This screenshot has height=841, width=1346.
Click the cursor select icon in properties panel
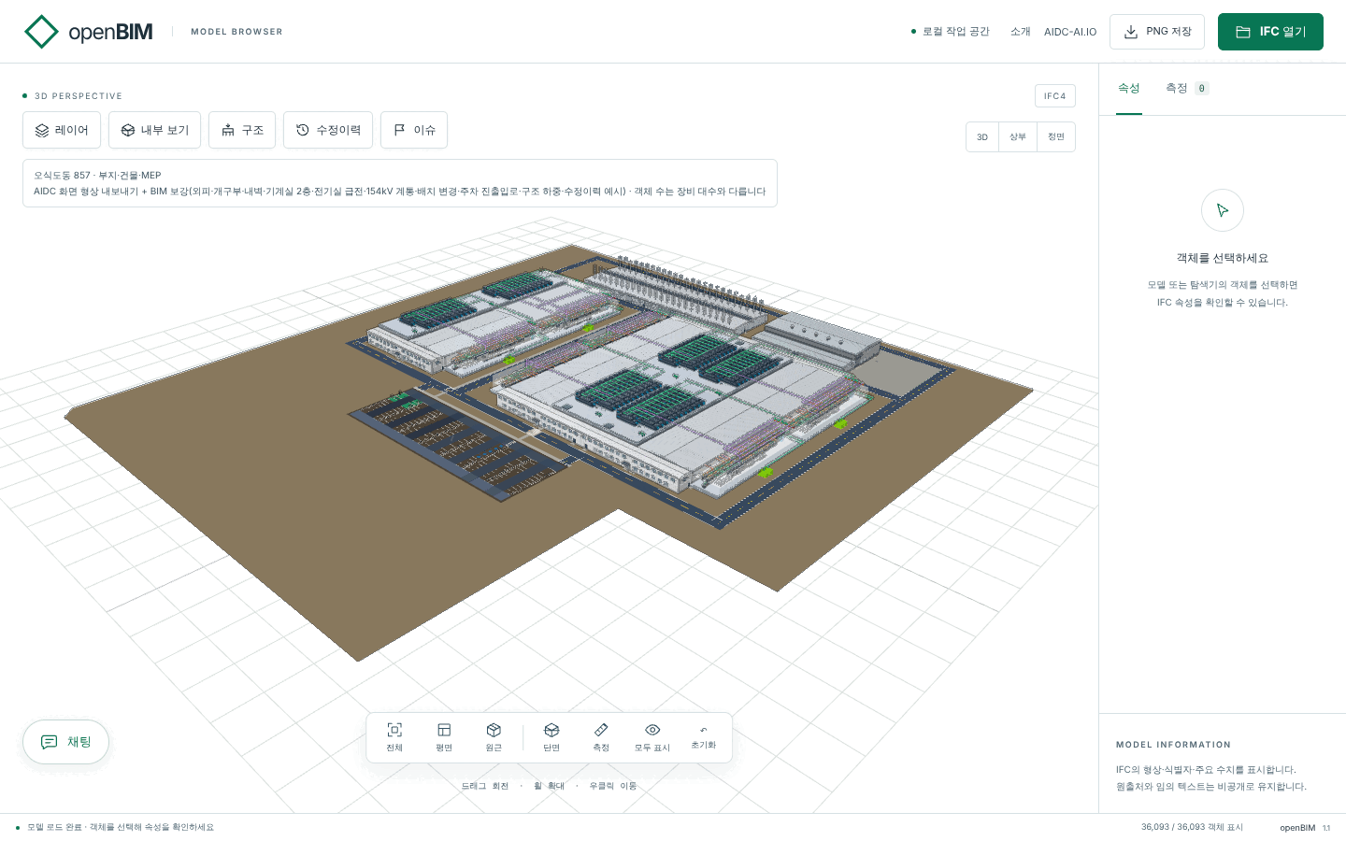point(1223,210)
